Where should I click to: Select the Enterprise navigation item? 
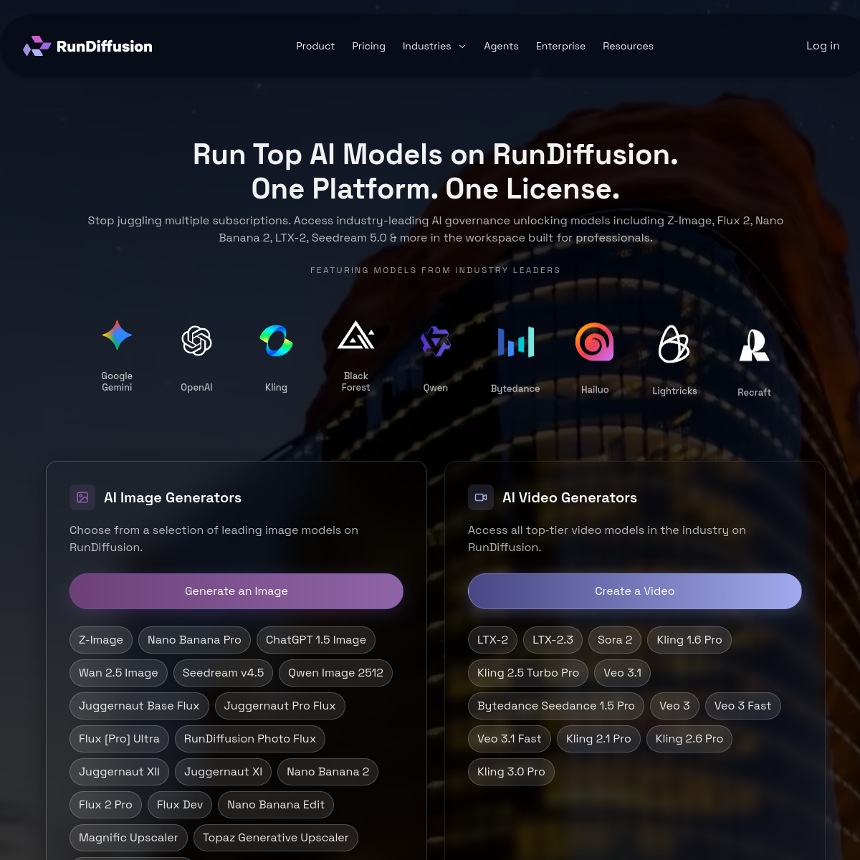click(560, 46)
